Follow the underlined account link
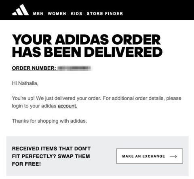Screen dimensions: 194x179 [x=67, y=106]
